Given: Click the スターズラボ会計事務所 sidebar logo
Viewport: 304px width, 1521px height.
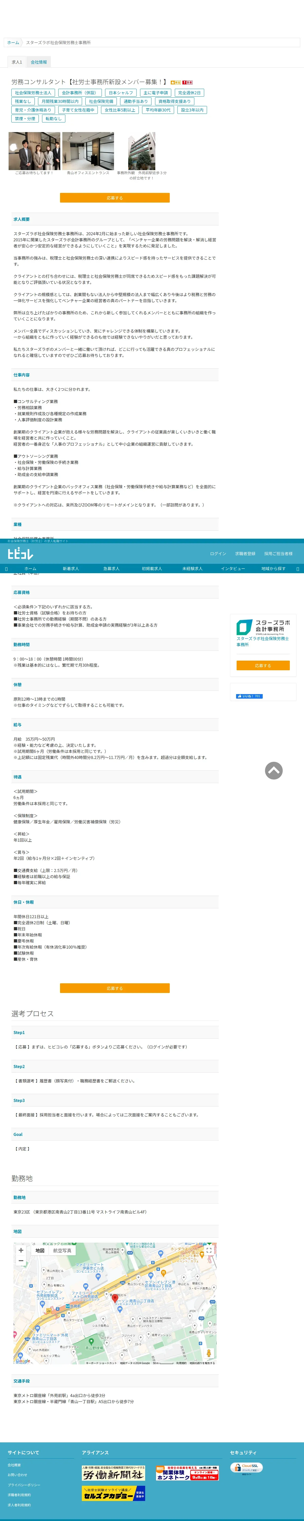Looking at the screenshot, I should 263,627.
